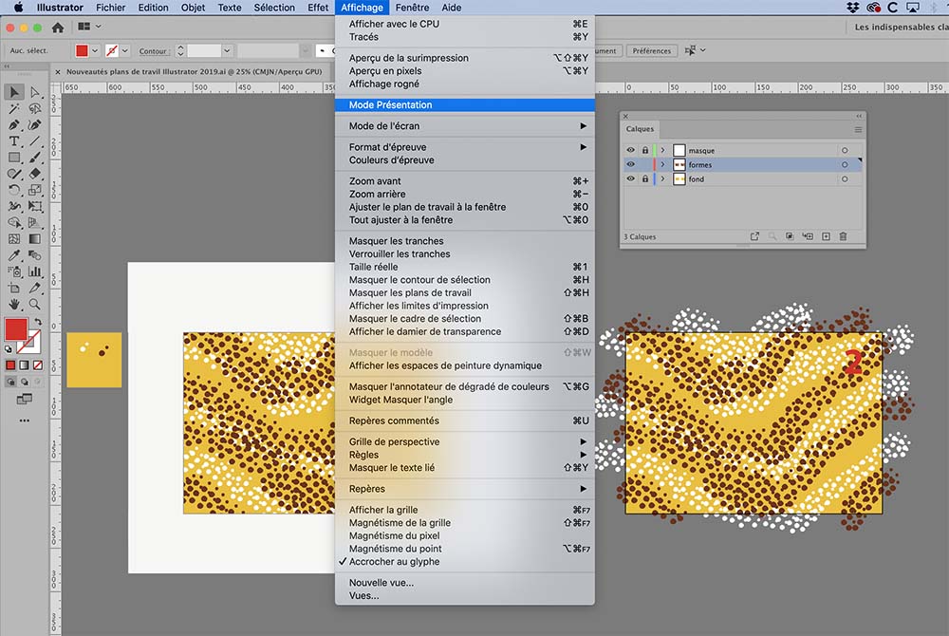This screenshot has height=636, width=949.
Task: Hide the masque layer with eye icon
Action: click(x=630, y=151)
